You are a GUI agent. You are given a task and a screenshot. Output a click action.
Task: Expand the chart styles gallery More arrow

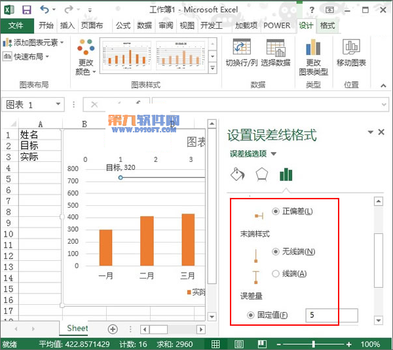pos(213,68)
